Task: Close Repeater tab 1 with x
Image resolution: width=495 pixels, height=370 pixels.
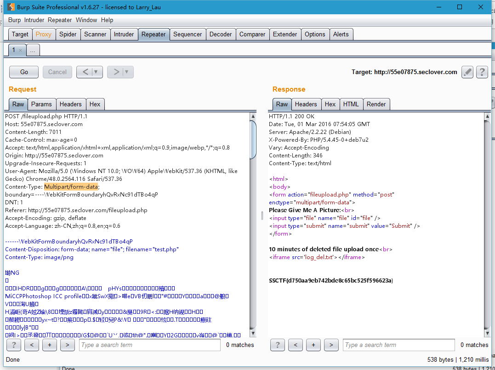Action: pos(20,50)
